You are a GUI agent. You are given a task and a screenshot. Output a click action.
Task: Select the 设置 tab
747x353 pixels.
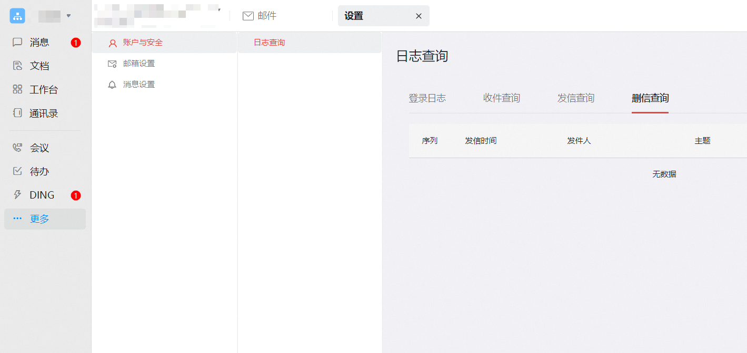coord(384,16)
